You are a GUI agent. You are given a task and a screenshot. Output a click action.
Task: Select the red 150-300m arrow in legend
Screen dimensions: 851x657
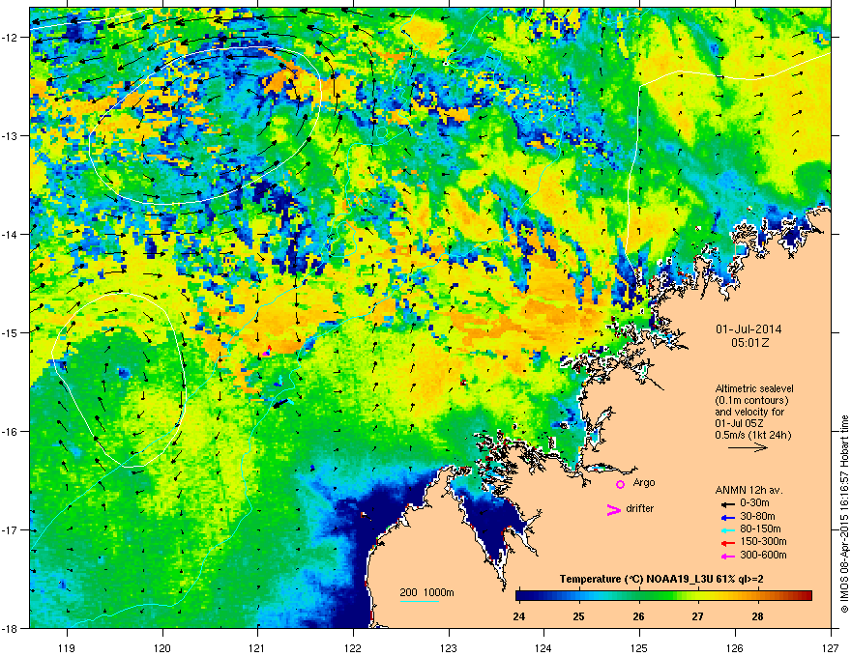(728, 543)
